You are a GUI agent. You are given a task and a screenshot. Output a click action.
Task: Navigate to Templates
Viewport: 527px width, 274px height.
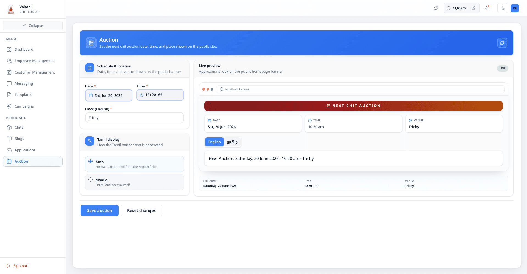click(x=33, y=95)
